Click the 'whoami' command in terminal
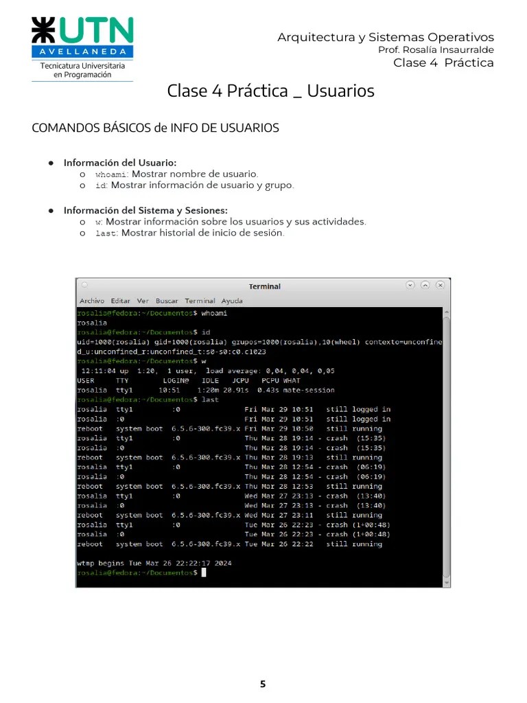 (x=214, y=313)
